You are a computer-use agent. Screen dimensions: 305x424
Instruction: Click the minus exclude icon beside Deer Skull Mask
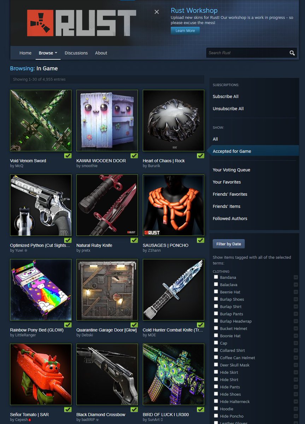[x=296, y=365]
